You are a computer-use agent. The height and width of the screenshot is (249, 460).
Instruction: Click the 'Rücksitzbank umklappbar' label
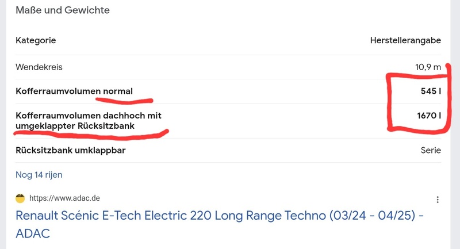[71, 150]
